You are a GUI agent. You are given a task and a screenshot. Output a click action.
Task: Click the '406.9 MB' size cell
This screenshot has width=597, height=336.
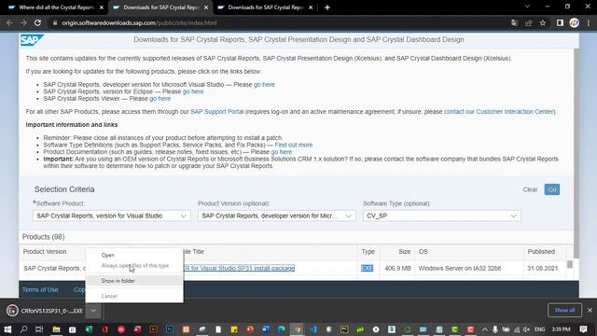397,268
